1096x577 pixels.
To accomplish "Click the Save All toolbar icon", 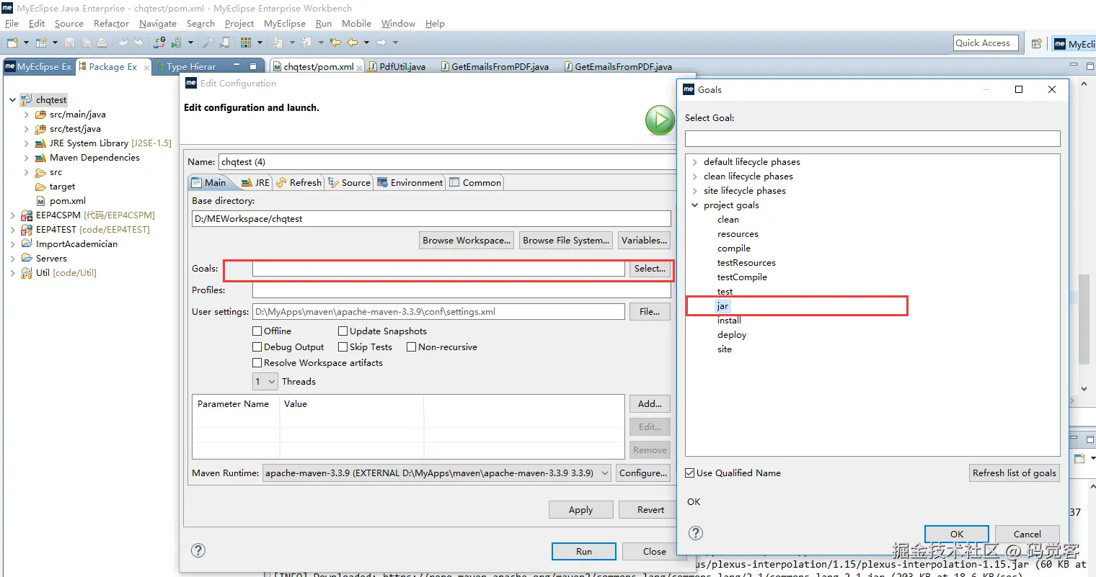I will point(86,43).
